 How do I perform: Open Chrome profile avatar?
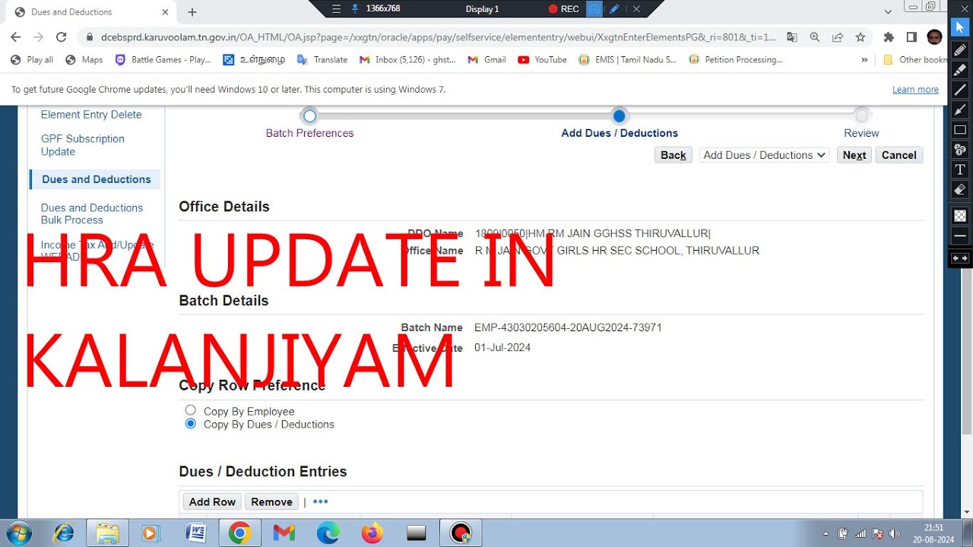coord(935,37)
